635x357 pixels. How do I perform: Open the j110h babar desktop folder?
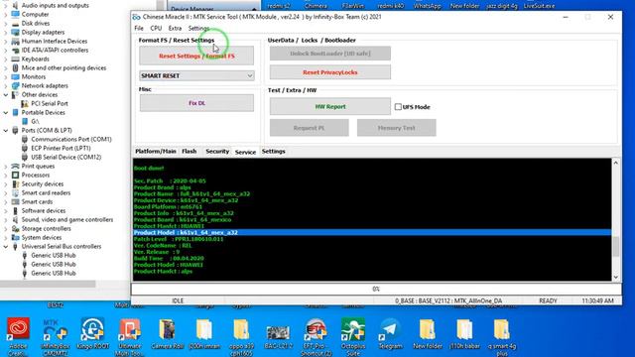click(x=464, y=334)
